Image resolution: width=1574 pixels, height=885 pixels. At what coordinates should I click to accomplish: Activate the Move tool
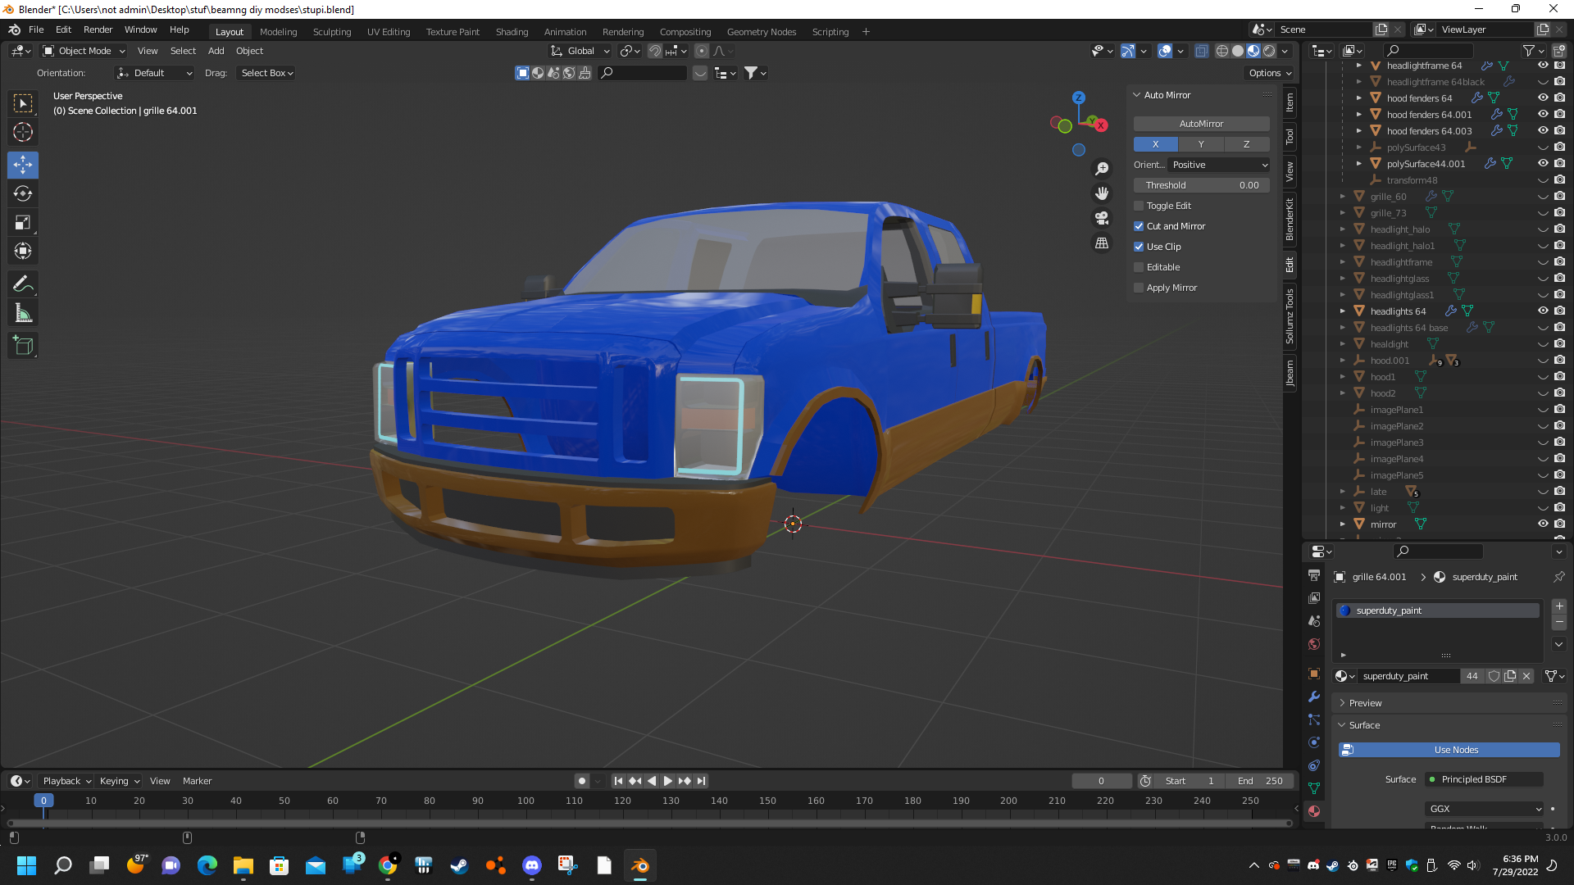click(x=23, y=165)
